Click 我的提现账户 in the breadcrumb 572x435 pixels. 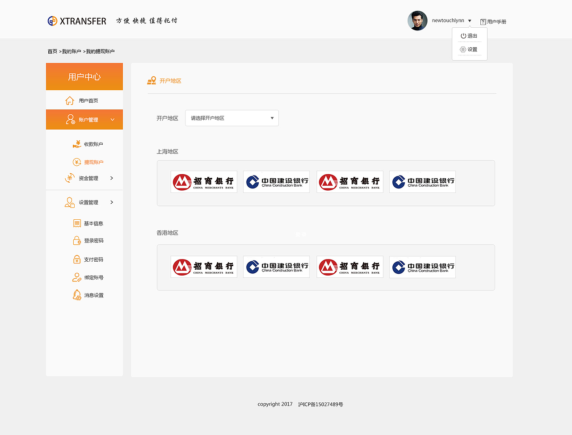tap(100, 51)
